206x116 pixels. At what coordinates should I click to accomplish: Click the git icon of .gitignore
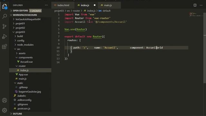15,104
